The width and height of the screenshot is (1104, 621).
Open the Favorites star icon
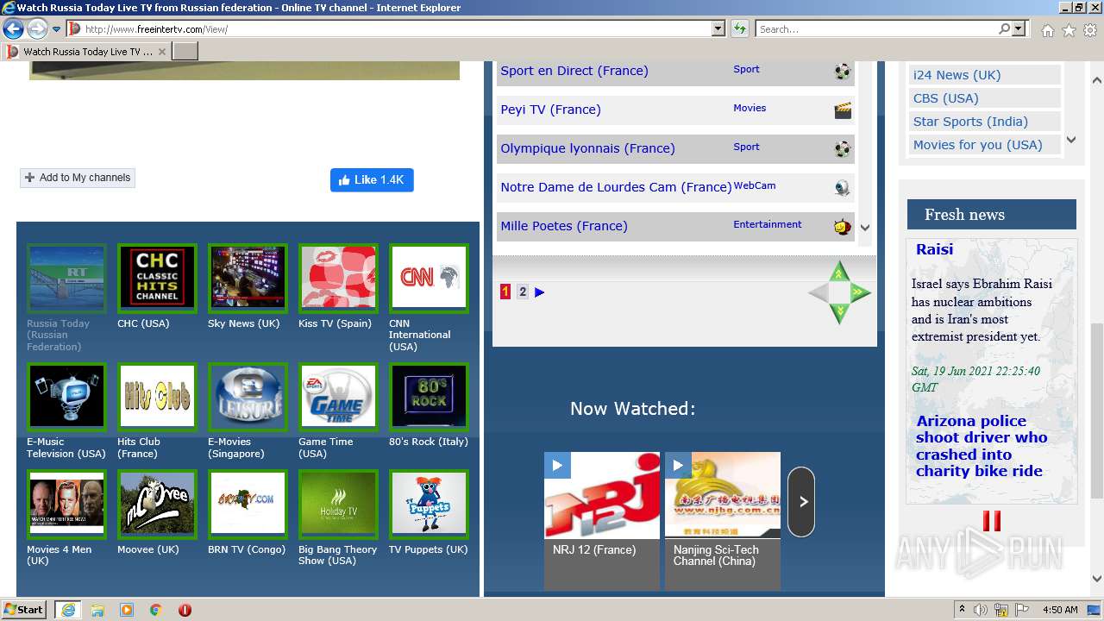(1069, 30)
